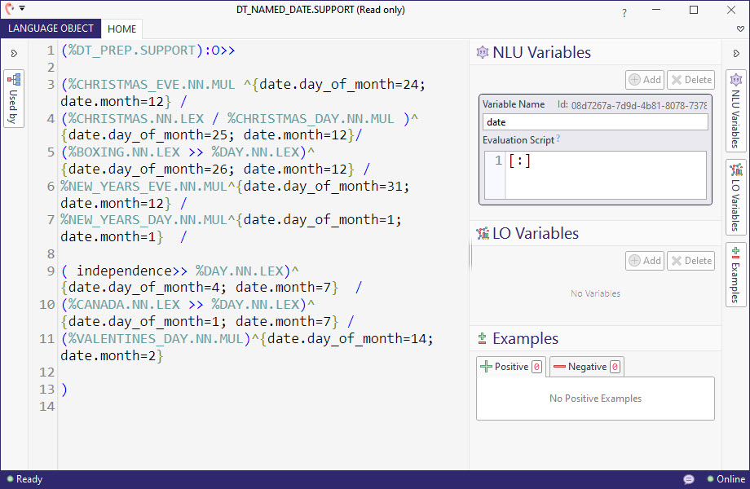Click the Evaluation Script help icon
Image resolution: width=750 pixels, height=489 pixels.
point(558,139)
